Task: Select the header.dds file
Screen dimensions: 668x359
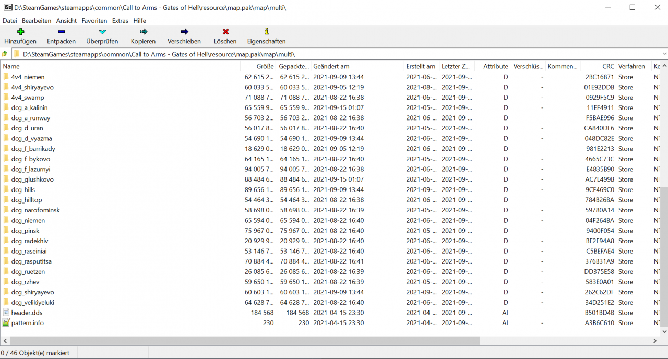Action: (27, 313)
